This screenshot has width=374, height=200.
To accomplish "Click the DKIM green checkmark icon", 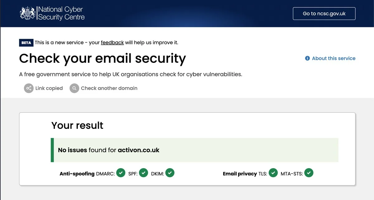I will [170, 173].
